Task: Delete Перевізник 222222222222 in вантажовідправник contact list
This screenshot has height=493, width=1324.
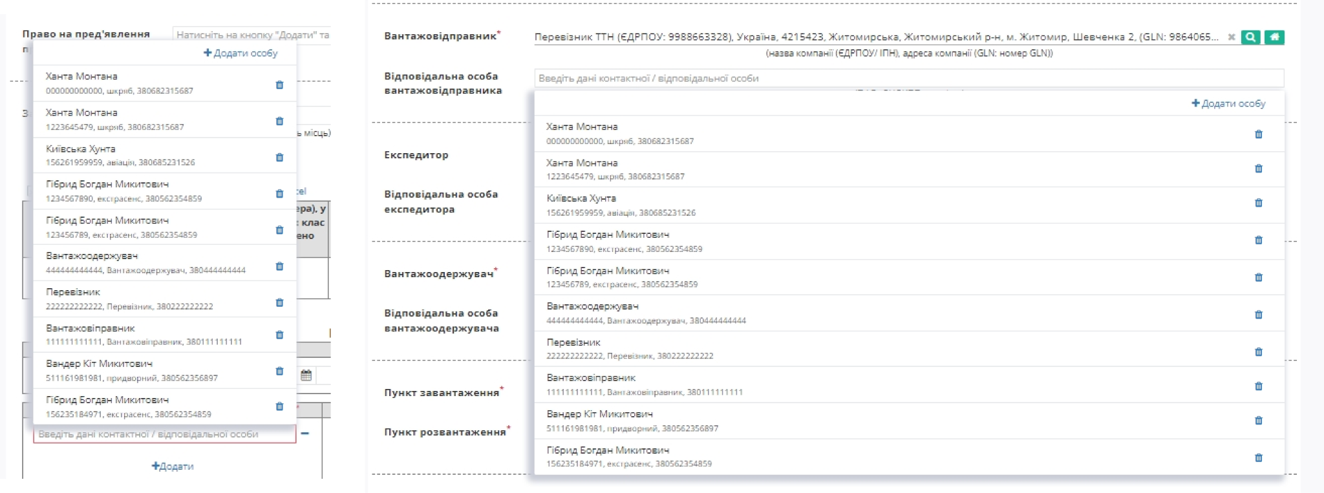Action: click(1258, 352)
